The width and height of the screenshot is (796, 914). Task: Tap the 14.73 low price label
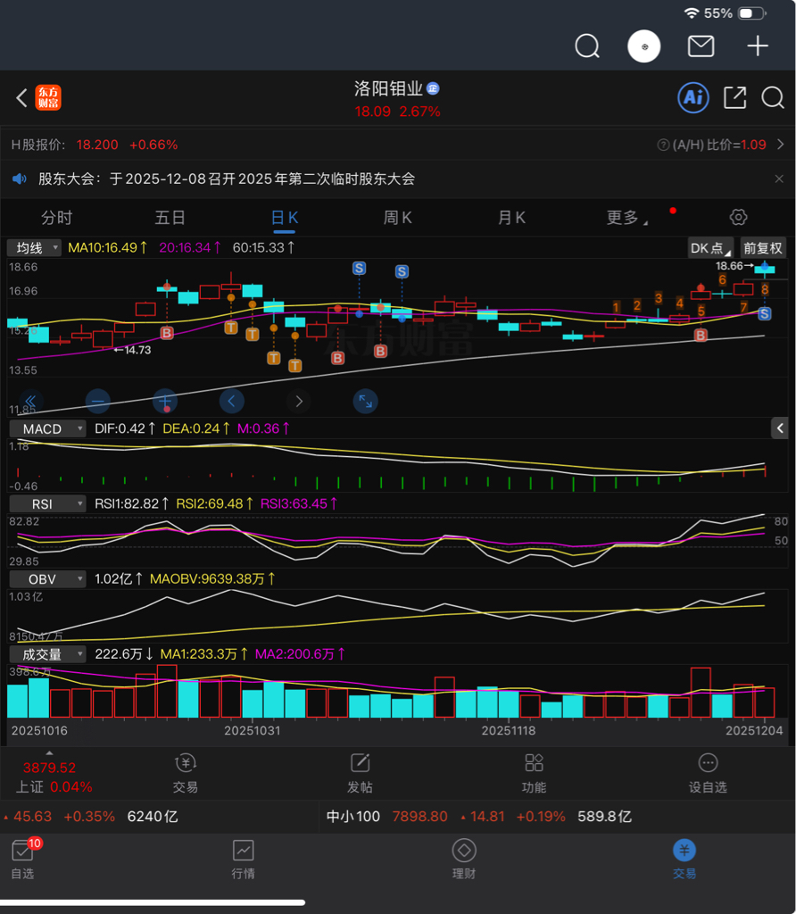(137, 350)
